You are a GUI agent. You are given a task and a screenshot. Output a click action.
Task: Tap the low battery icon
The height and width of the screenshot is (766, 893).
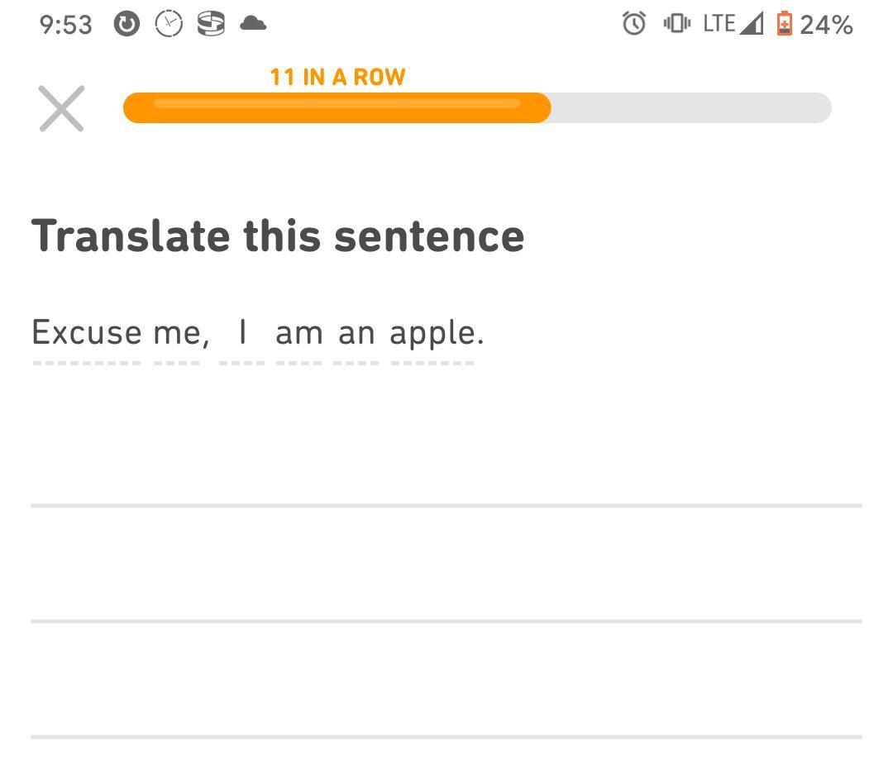[x=784, y=23]
